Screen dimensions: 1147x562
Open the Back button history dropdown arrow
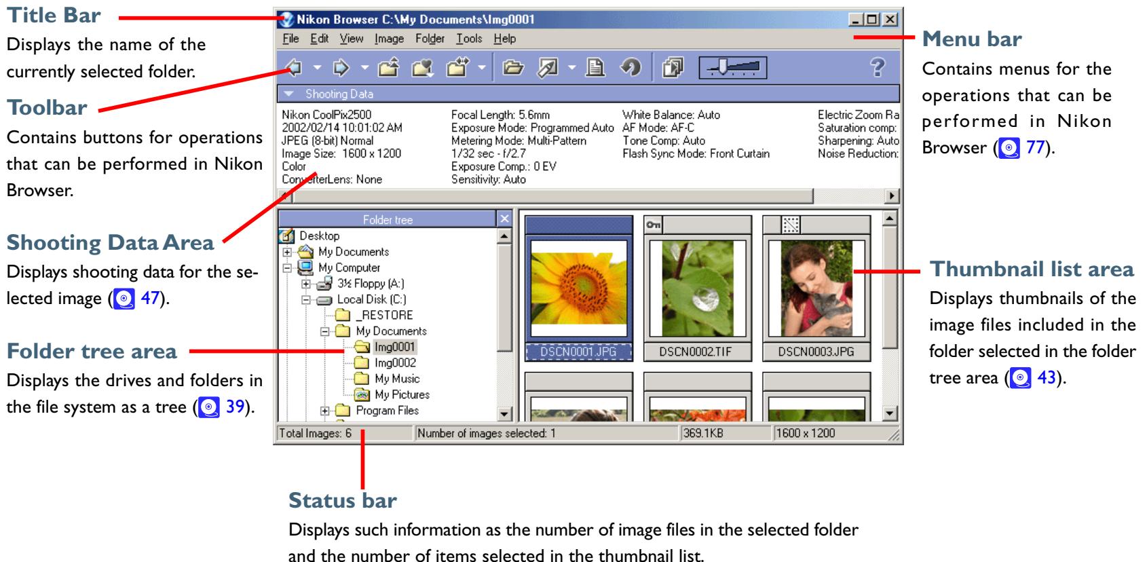click(x=317, y=68)
